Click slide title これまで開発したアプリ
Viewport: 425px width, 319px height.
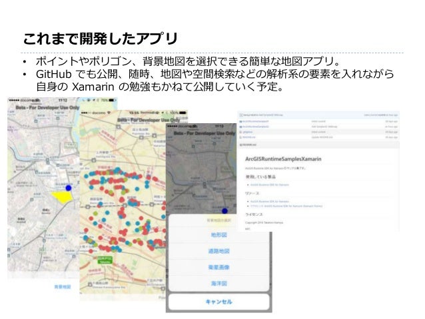(101, 39)
